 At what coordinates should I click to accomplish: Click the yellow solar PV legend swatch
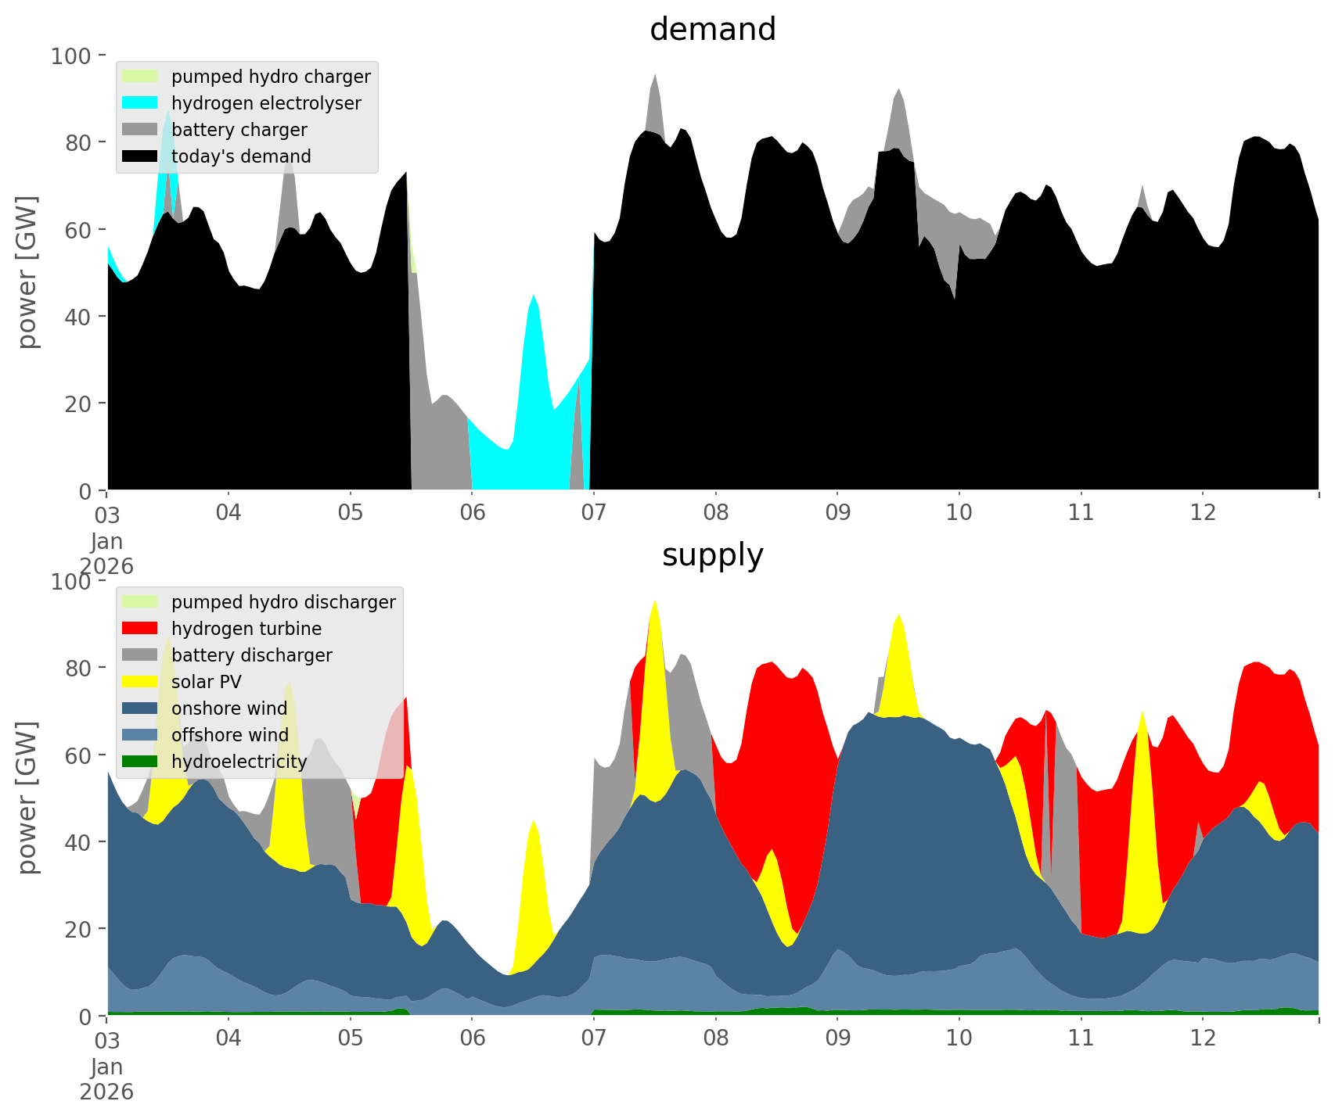point(140,682)
